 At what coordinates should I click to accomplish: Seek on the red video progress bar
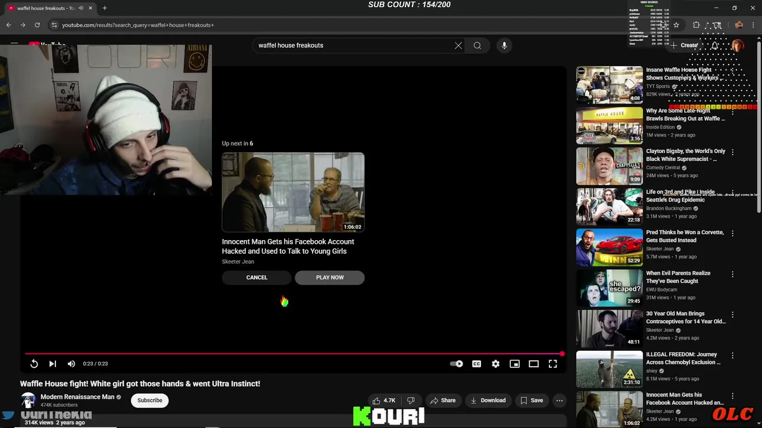(293, 354)
